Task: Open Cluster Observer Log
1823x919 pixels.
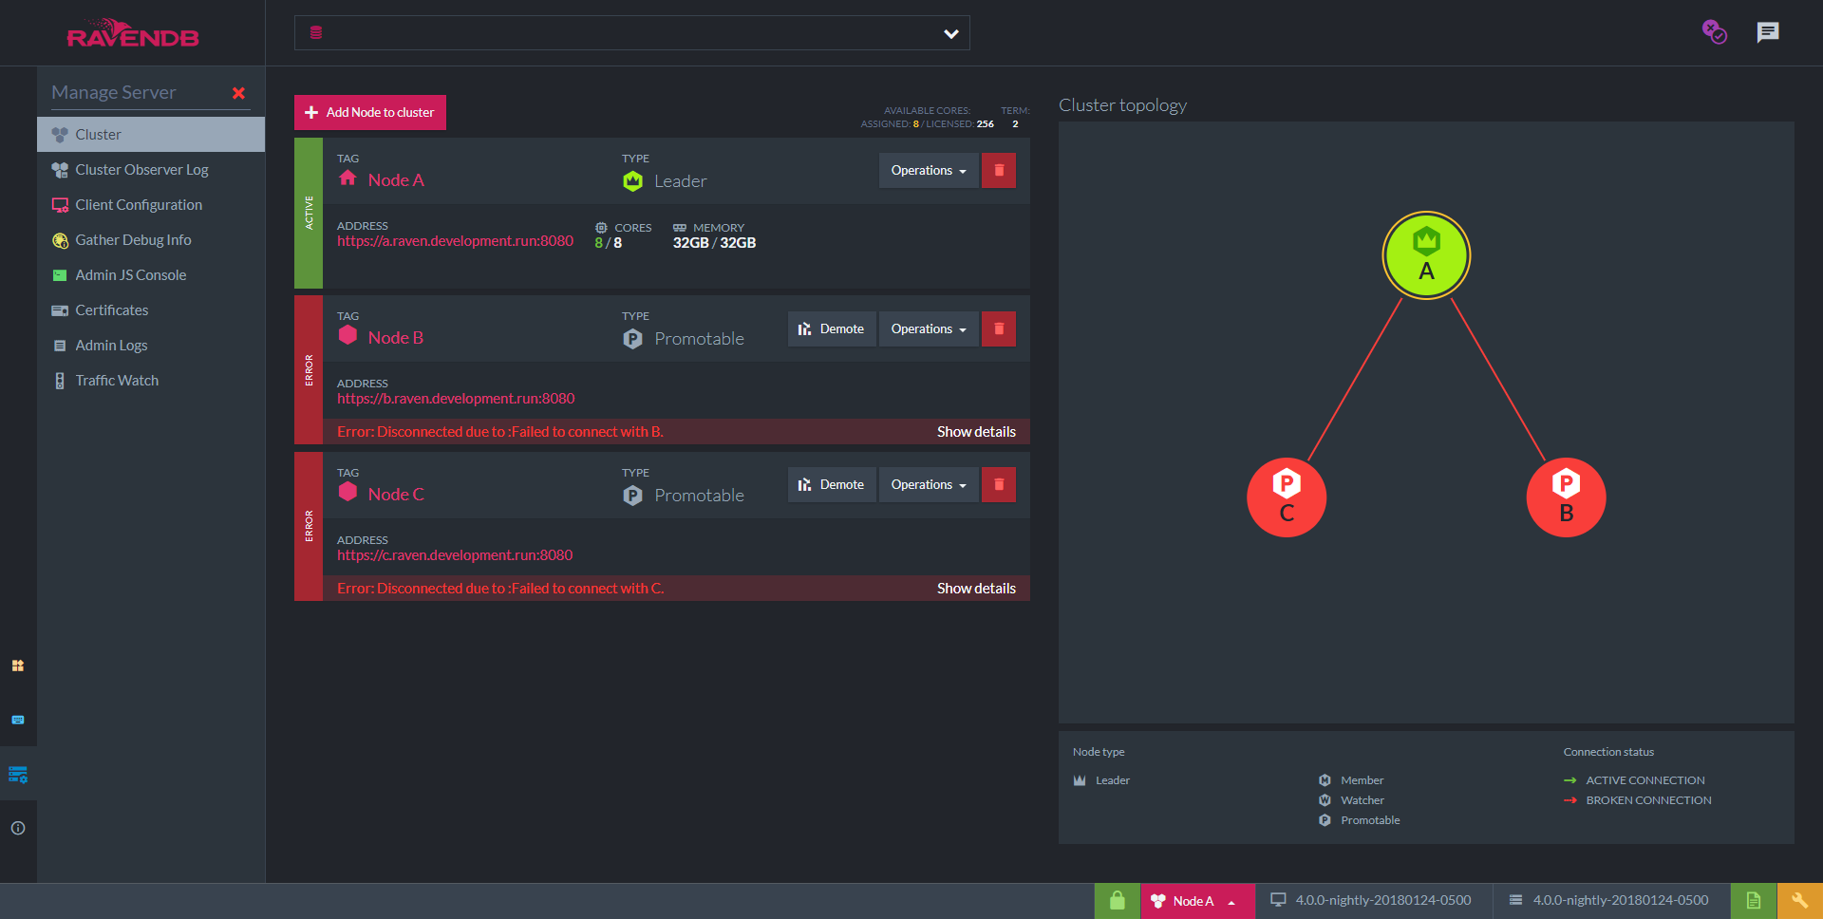Action: coord(151,170)
